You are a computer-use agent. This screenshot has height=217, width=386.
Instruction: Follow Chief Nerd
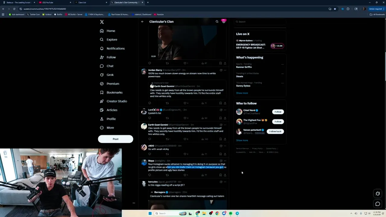click(278, 112)
